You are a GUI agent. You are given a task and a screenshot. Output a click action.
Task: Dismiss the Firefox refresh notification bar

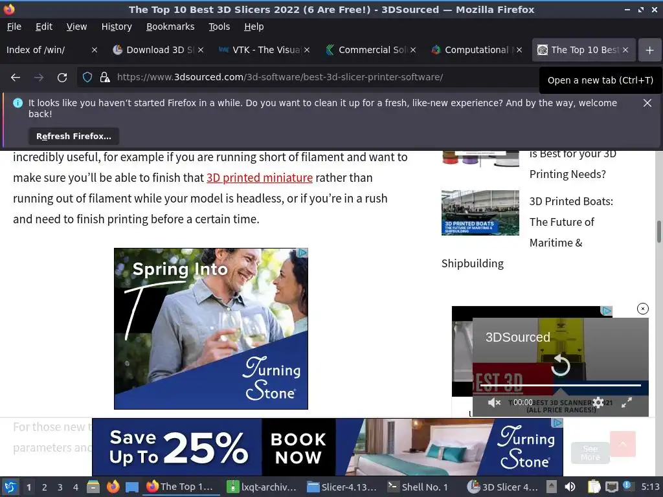(647, 103)
